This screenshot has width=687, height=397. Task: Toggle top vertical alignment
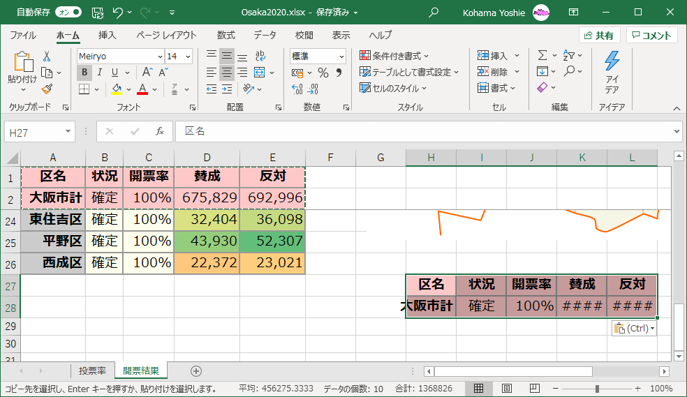point(212,56)
